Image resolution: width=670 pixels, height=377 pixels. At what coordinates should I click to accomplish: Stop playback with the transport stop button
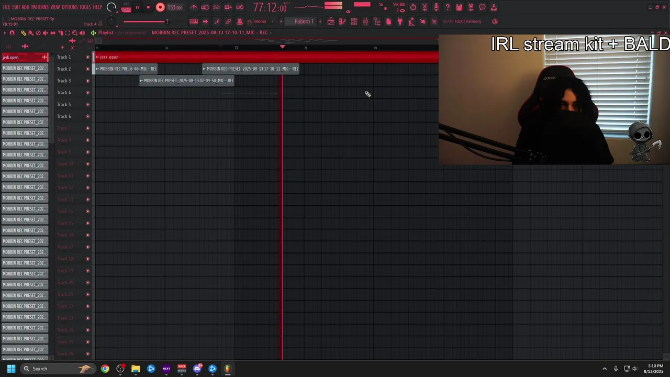pos(148,7)
